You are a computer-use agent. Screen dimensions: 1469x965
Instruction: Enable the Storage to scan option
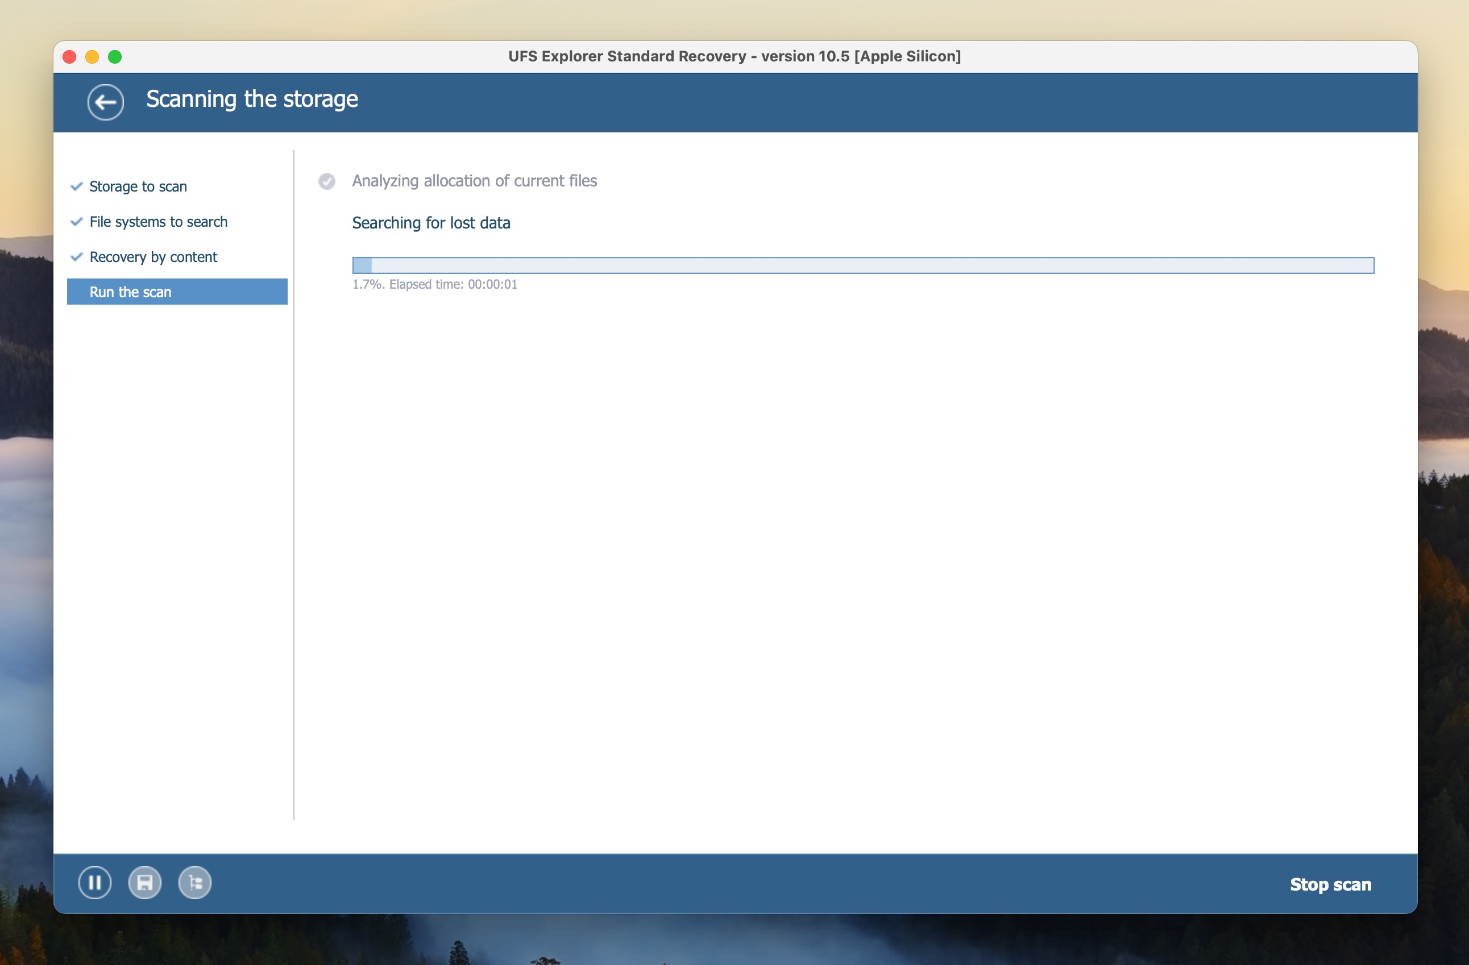[138, 186]
